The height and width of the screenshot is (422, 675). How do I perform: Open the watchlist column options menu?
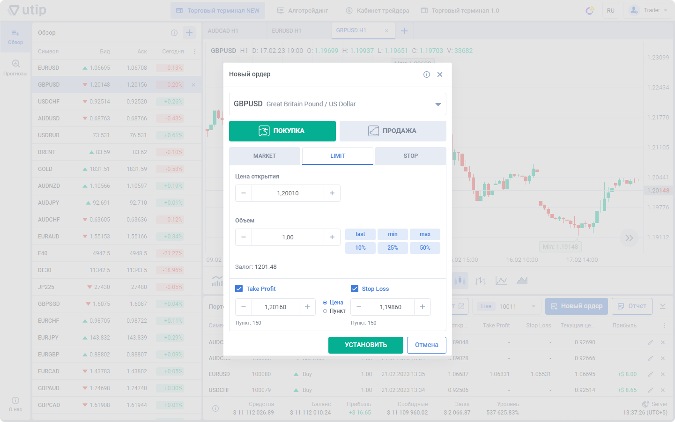(194, 52)
